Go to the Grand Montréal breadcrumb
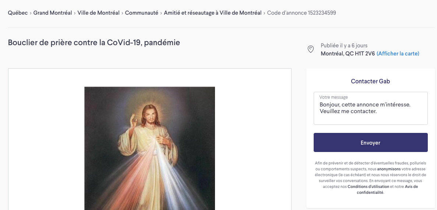The height and width of the screenshot is (210, 437). [x=53, y=13]
